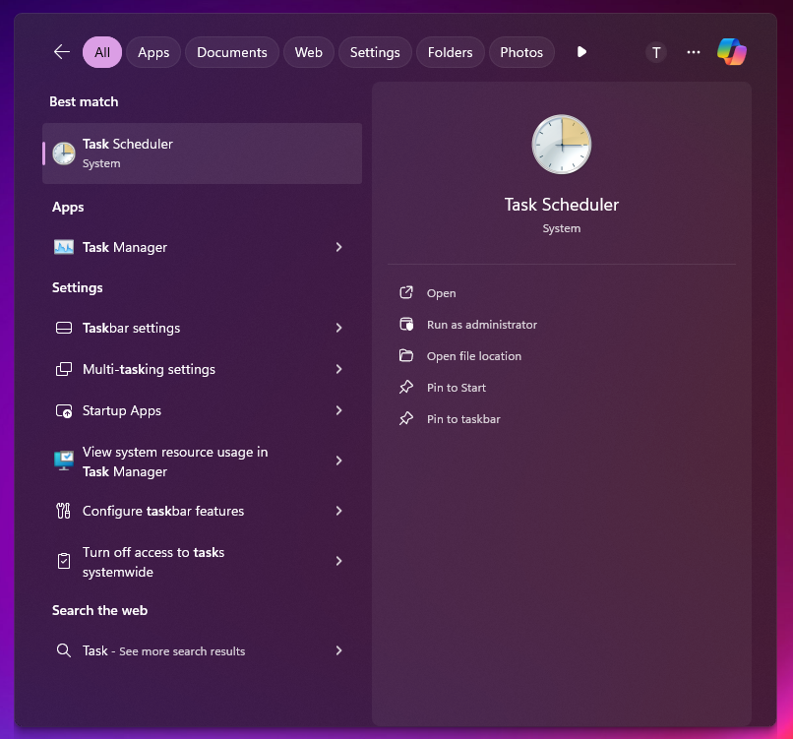Pin Task Scheduler to taskbar
This screenshot has width=793, height=739.
pos(462,419)
